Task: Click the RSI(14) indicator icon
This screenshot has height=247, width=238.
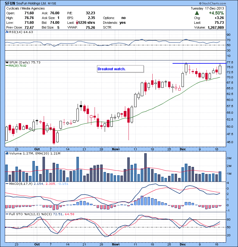Action: point(7,32)
